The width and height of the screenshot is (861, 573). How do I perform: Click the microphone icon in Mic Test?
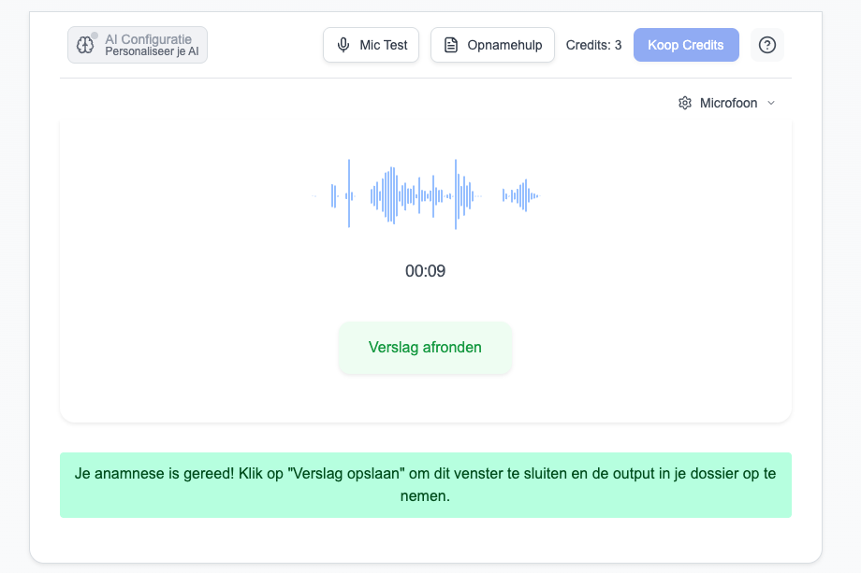(x=343, y=45)
